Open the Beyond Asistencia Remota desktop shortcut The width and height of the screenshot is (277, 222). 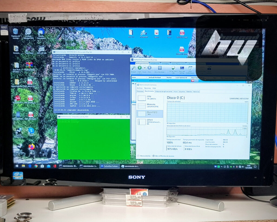coord(19,133)
